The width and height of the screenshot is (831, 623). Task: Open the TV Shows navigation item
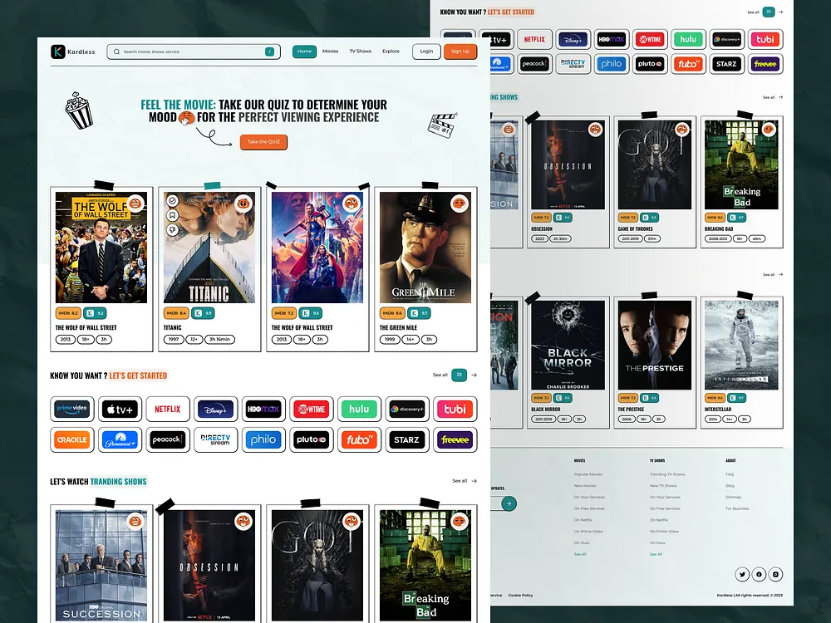[x=359, y=51]
